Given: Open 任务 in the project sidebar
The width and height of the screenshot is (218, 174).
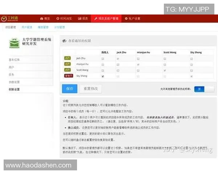Looking at the screenshot, I should (11, 75).
